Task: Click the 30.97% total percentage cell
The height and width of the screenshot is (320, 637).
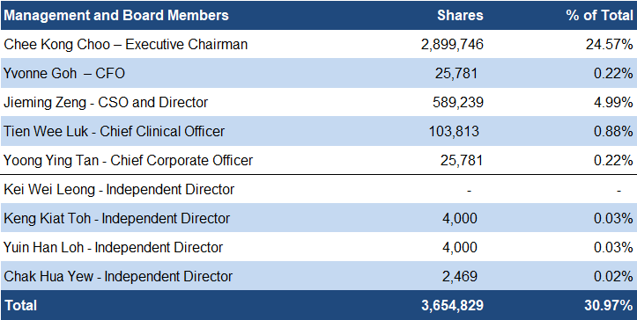Action: (x=609, y=305)
